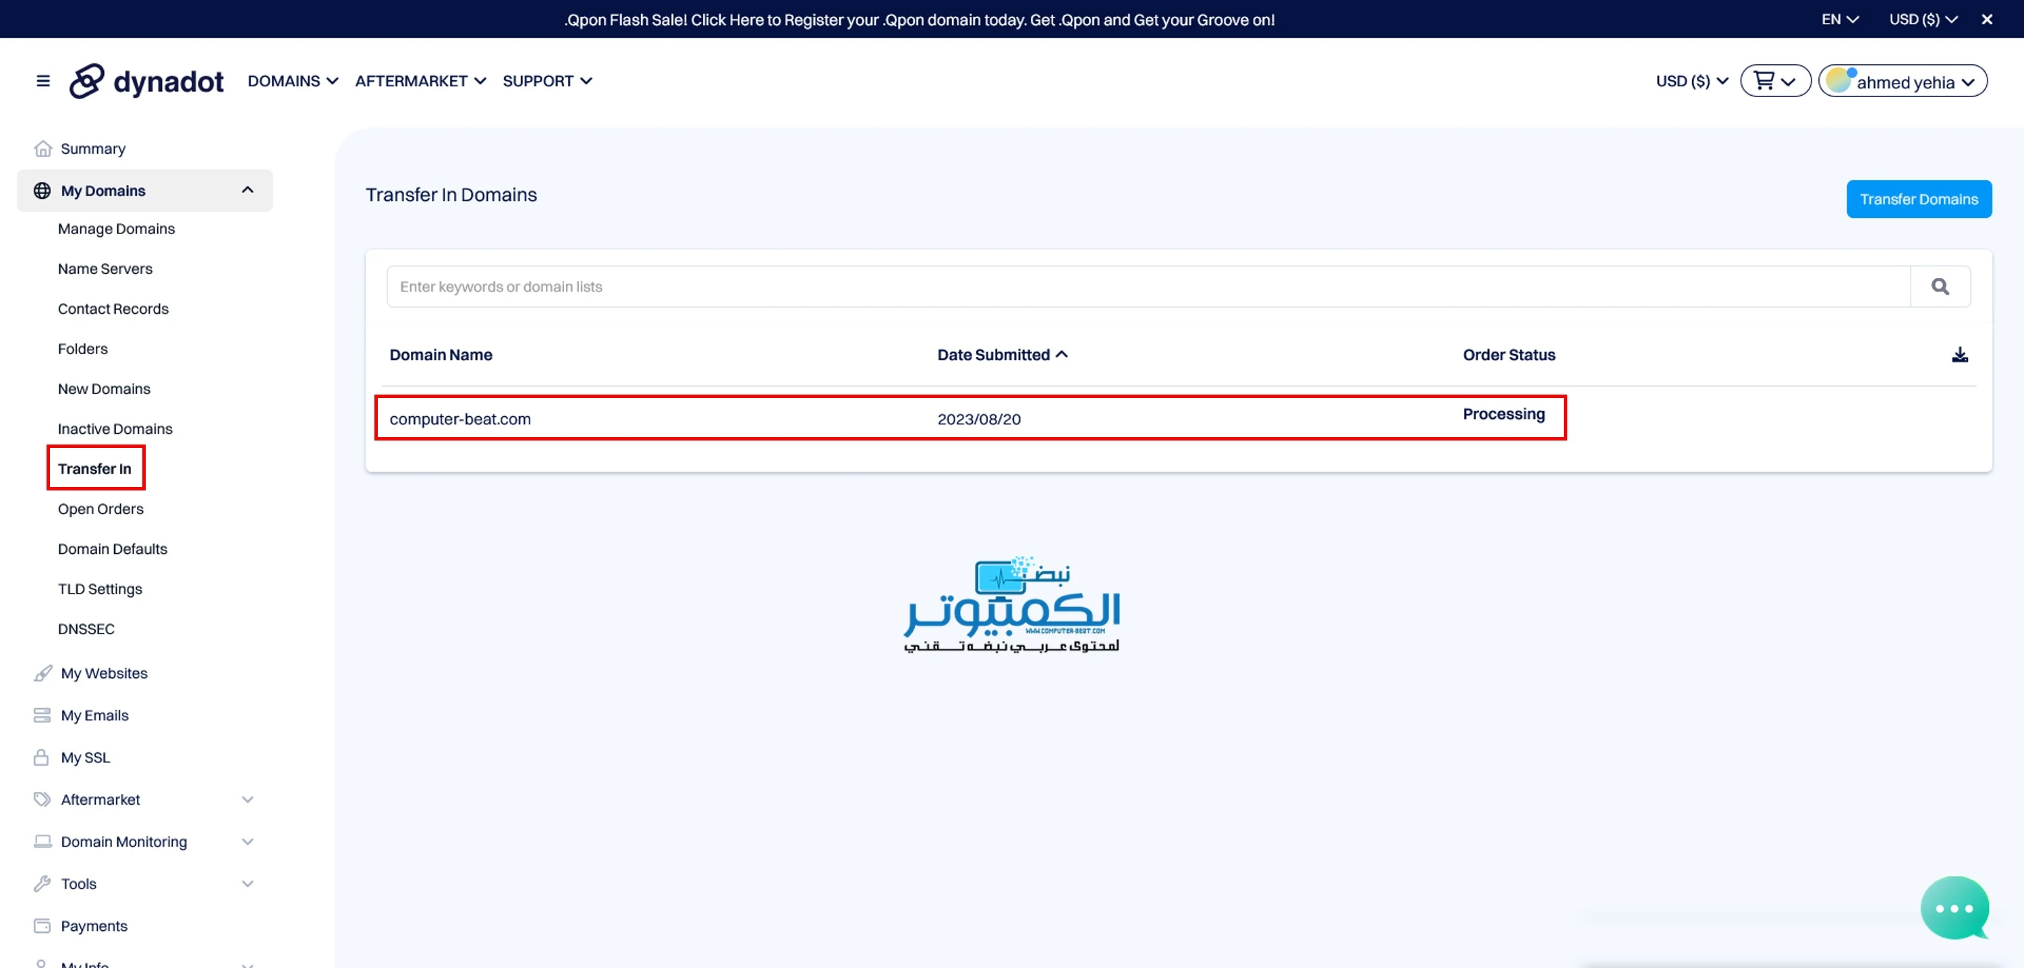Click computer-beat.com domain name link
2024x968 pixels.
pyautogui.click(x=459, y=418)
